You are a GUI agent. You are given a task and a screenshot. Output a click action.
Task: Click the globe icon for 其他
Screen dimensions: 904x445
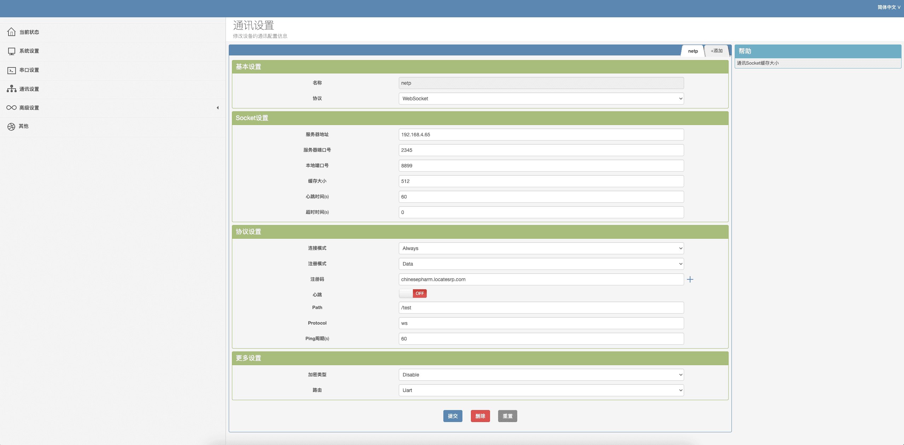click(11, 126)
